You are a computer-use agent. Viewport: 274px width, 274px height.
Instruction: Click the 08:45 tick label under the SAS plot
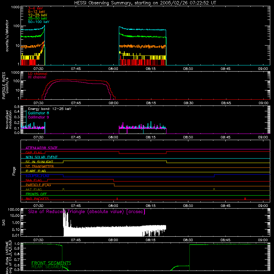(x=225, y=240)
